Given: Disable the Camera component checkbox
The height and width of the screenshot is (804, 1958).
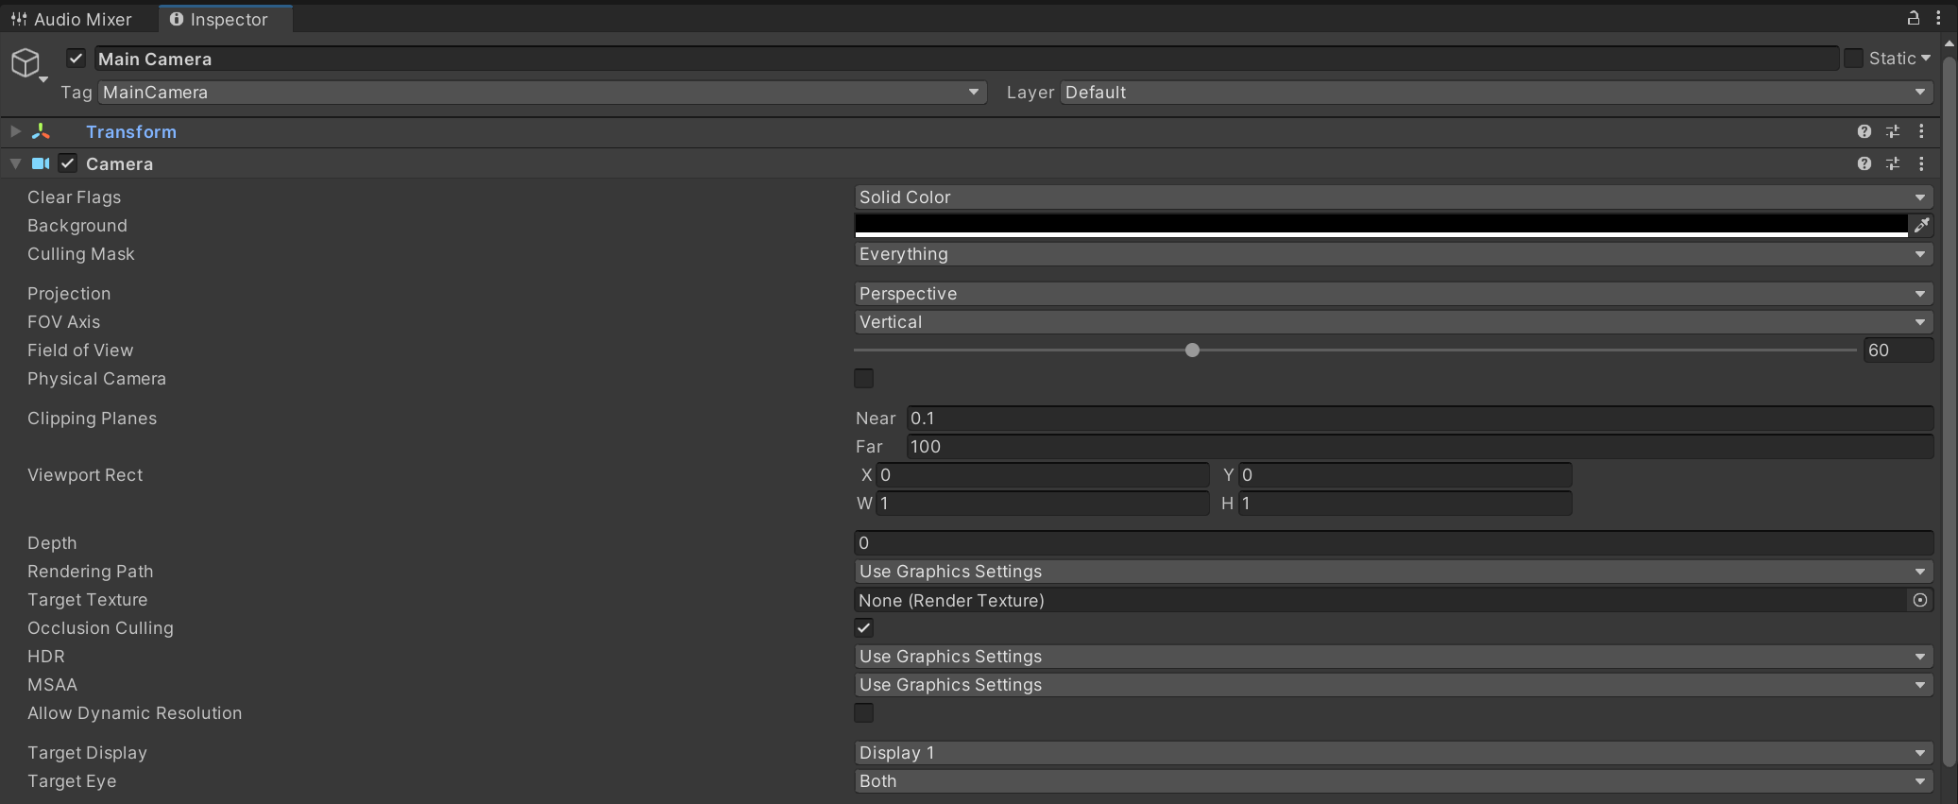Looking at the screenshot, I should click(x=68, y=163).
